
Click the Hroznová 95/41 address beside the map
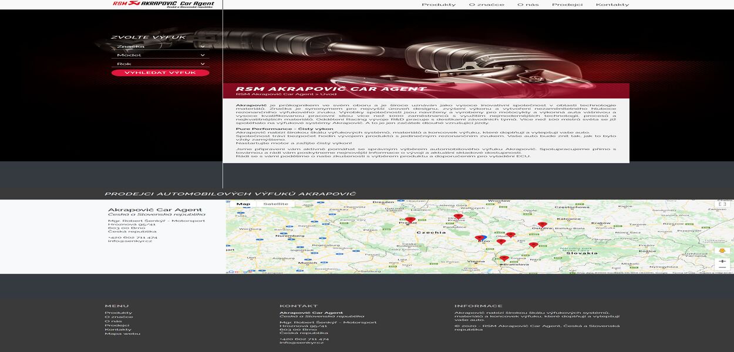(132, 224)
